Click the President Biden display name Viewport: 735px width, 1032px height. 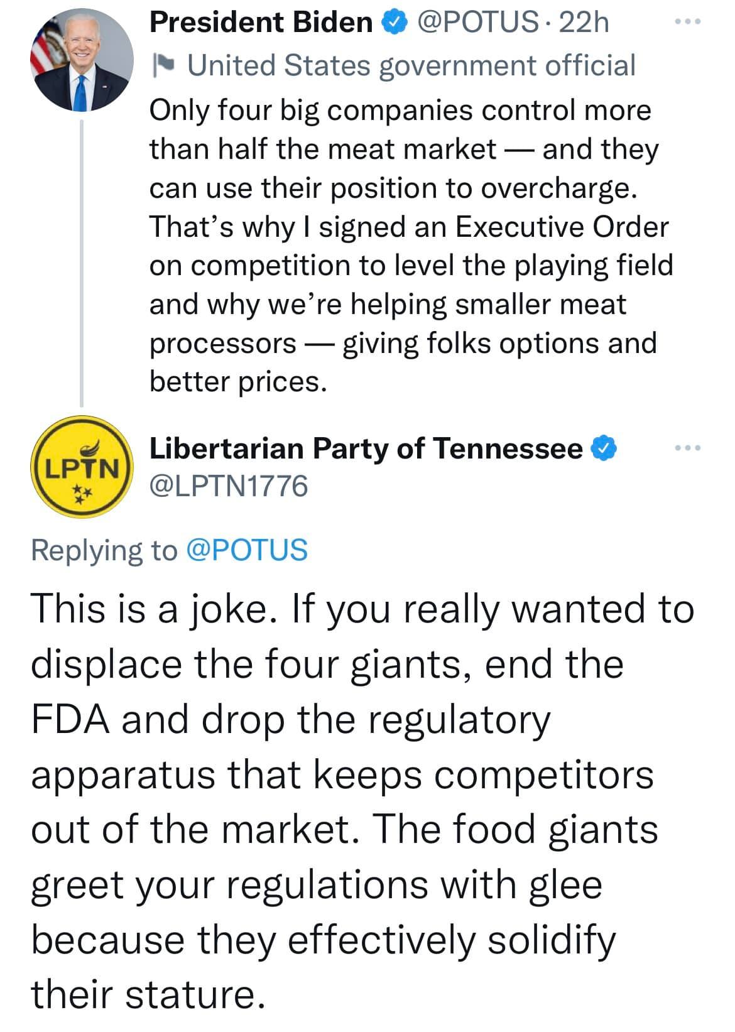pos(261,23)
